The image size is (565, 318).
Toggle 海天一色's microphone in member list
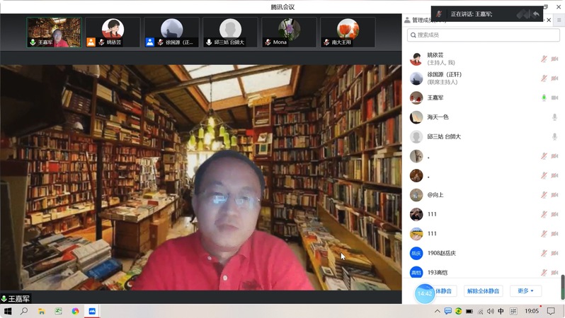554,117
